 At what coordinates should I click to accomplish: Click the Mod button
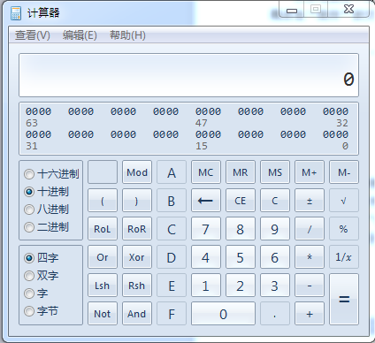pyautogui.click(x=137, y=172)
